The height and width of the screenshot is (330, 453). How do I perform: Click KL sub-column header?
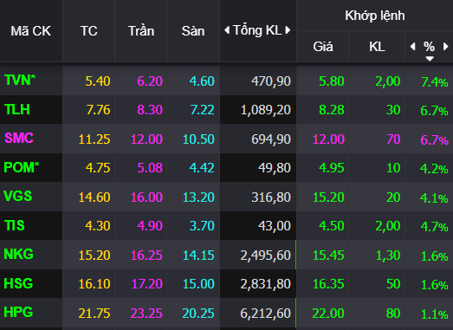click(x=377, y=47)
